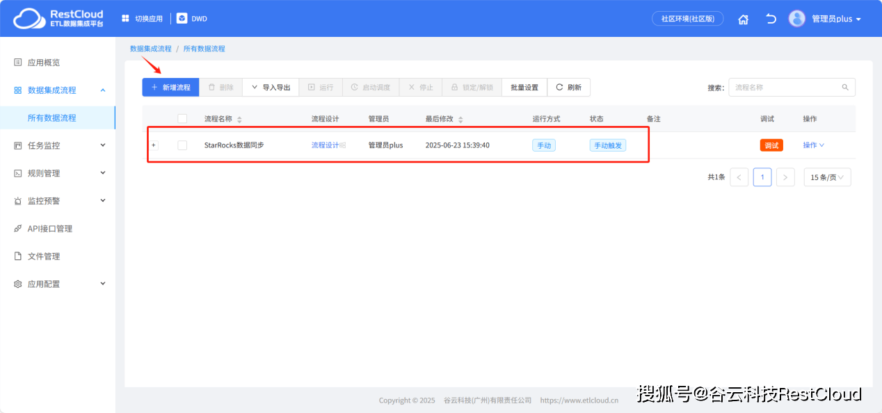The height and width of the screenshot is (413, 882).
Task: Focus the 流程名称 search input field
Action: (785, 88)
